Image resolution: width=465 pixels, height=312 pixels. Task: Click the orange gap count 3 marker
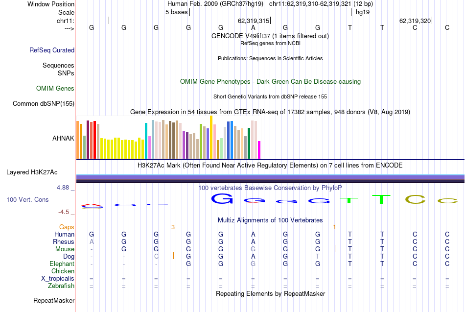[x=173, y=227]
